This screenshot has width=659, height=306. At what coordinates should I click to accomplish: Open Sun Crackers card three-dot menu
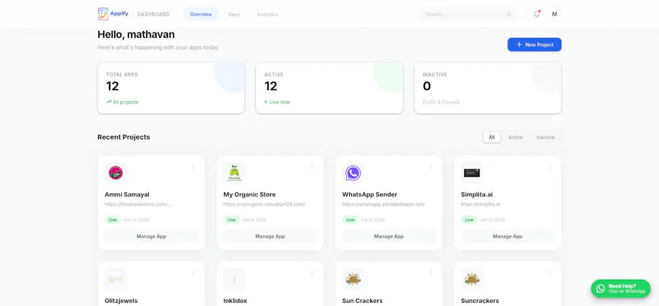(431, 273)
